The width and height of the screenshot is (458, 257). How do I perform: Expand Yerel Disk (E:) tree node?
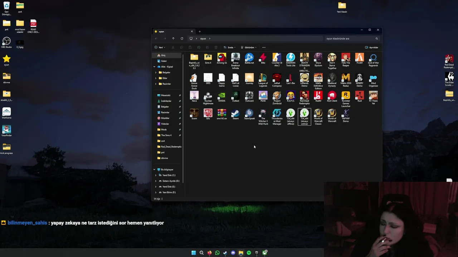(156, 187)
